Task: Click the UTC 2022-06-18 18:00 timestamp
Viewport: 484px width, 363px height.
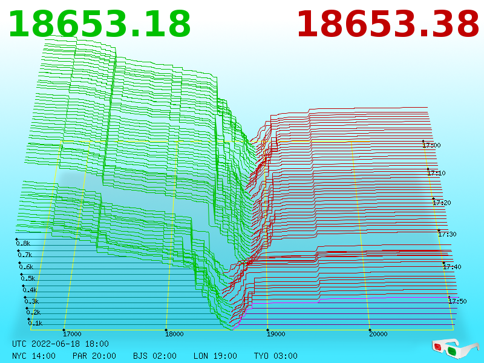Action: [60, 344]
